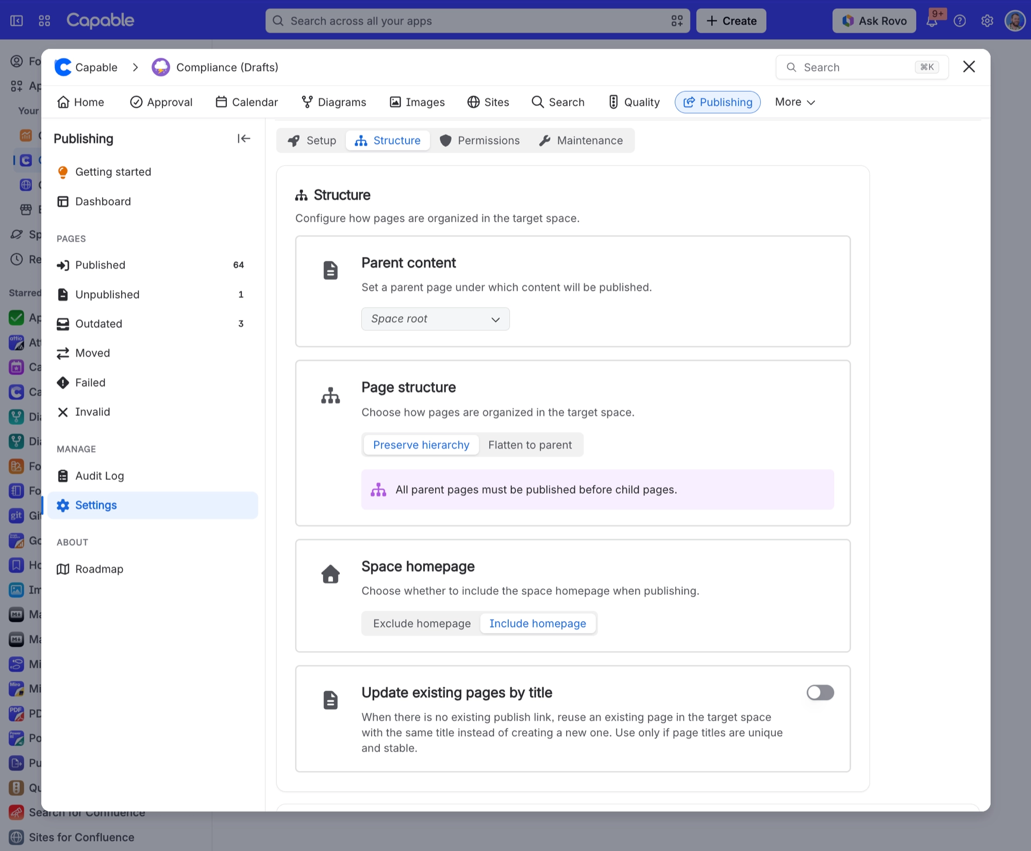Enable Update existing pages by title
This screenshot has width=1031, height=851.
pos(820,692)
